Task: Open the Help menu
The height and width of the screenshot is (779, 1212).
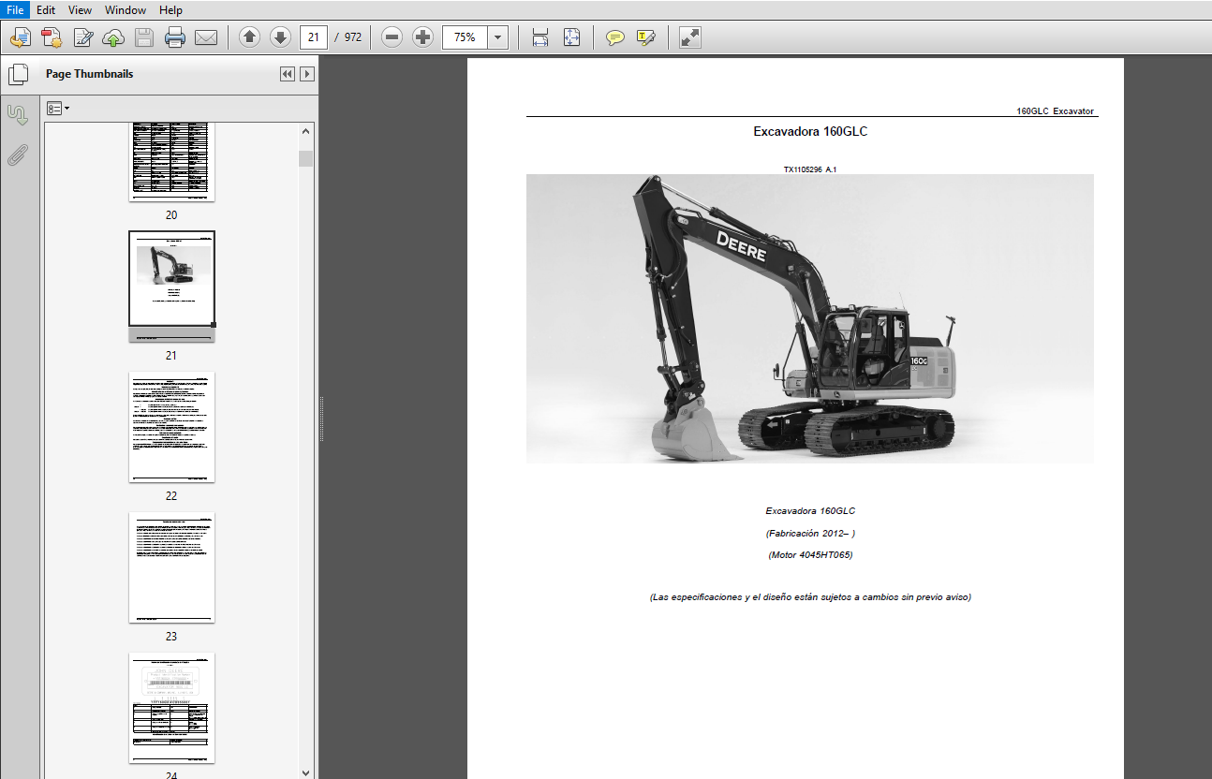Action: 170,9
